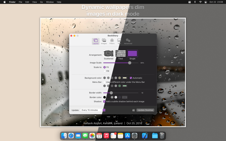Open the Finder menu
Image resolution: width=226 pixels, height=141 pixels.
click(x=12, y=2)
